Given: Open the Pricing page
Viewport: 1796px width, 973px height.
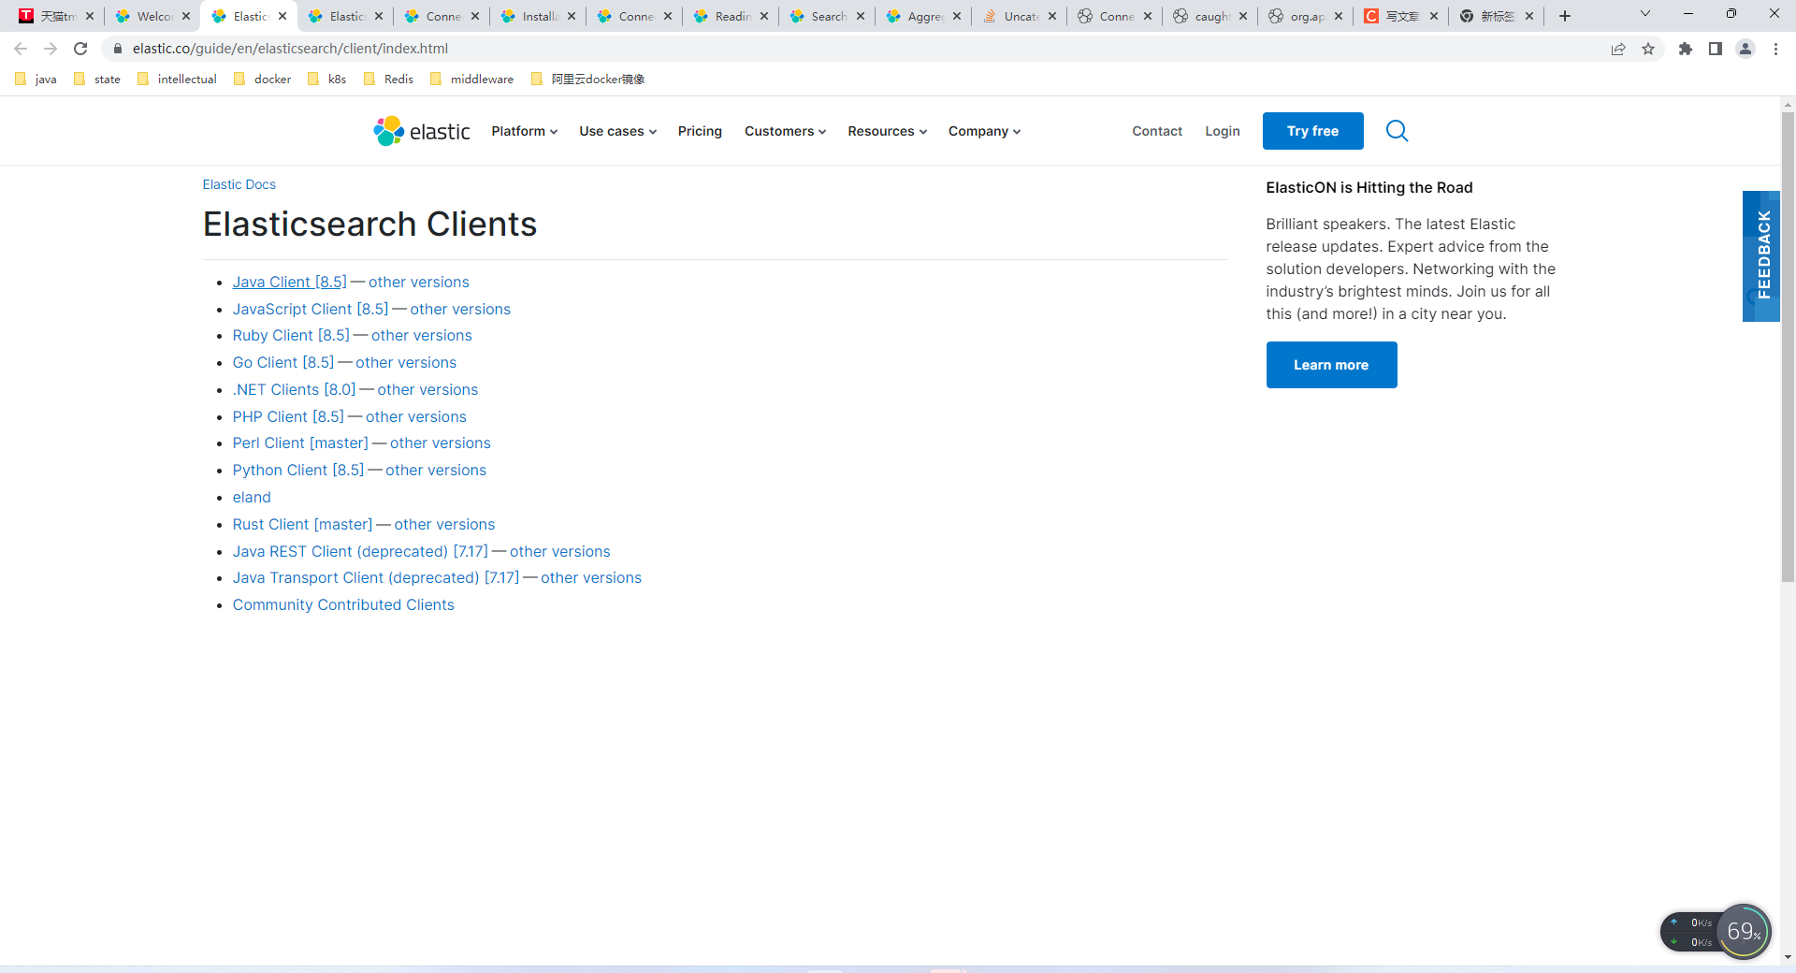Looking at the screenshot, I should [x=700, y=131].
